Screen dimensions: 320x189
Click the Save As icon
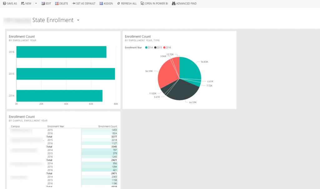[4, 3]
